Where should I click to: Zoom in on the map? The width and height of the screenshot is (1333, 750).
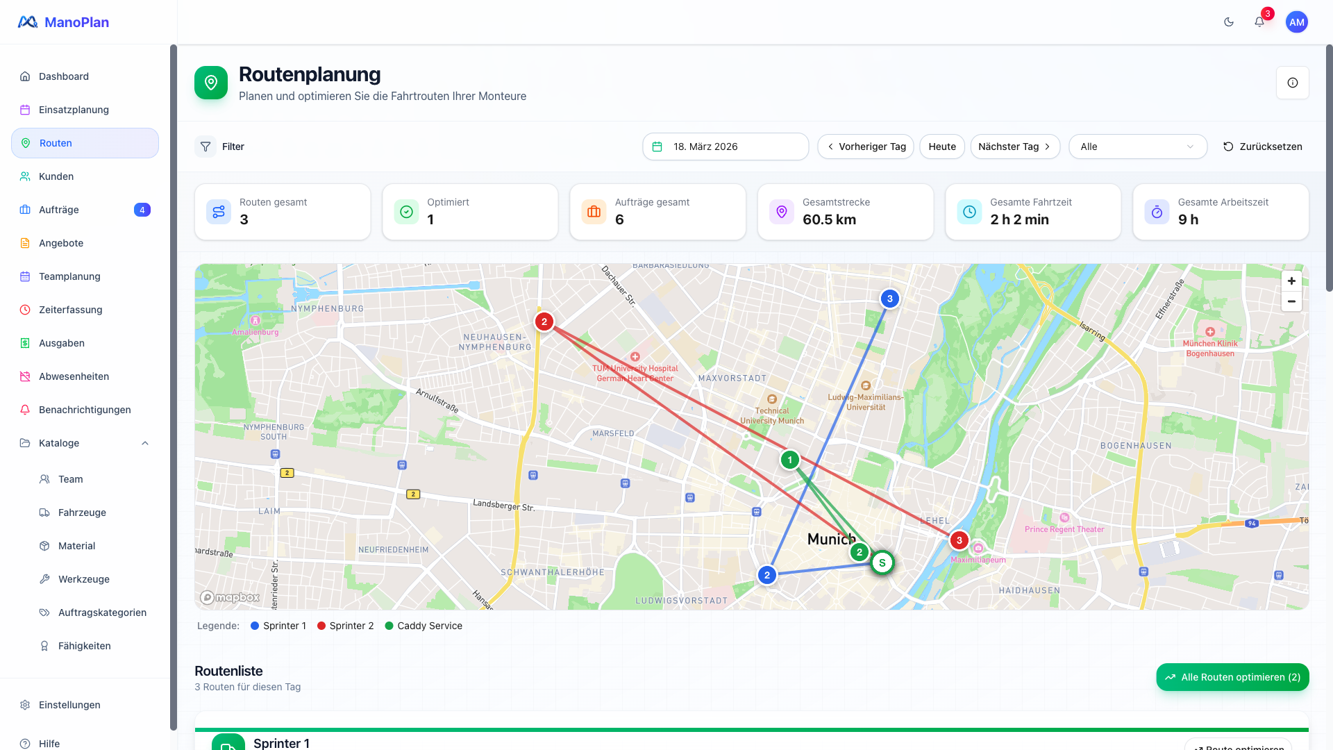1291,281
